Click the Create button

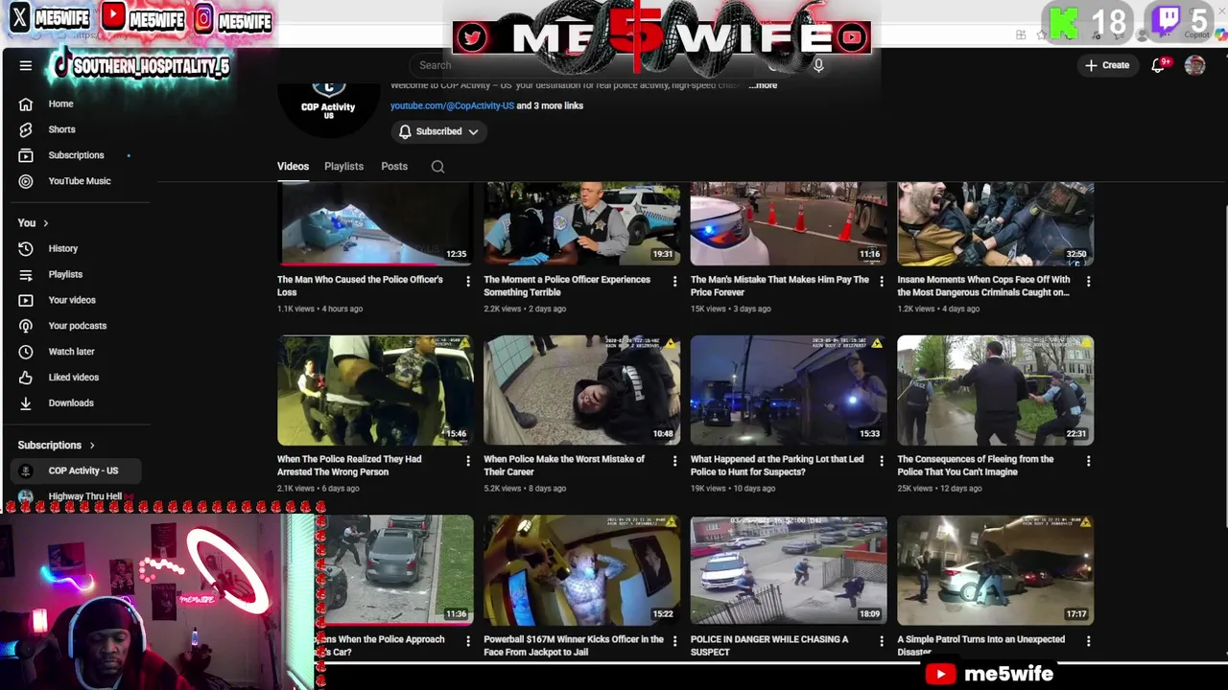pos(1106,65)
